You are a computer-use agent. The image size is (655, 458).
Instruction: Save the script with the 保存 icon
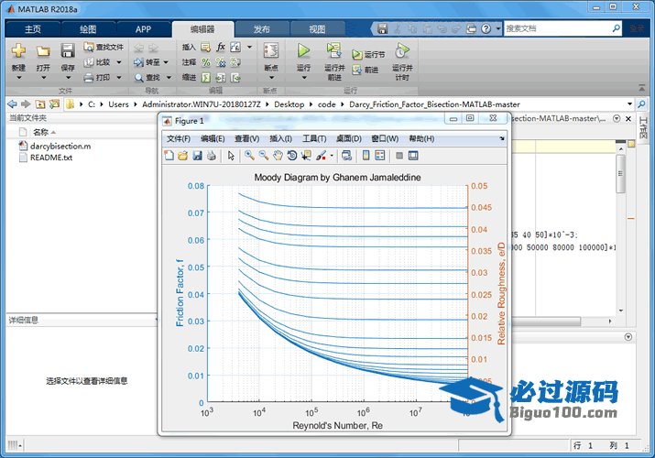(x=68, y=51)
